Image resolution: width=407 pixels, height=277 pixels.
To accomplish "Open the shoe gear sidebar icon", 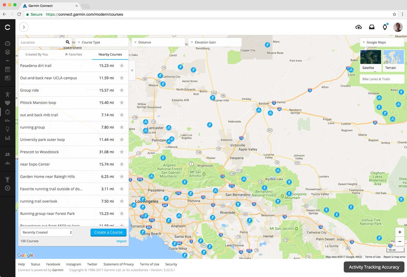I will [7, 120].
